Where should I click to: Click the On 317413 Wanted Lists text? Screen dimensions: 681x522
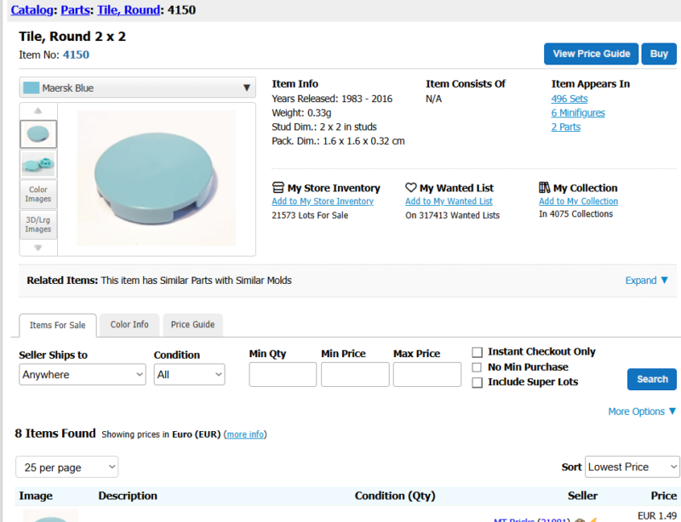click(x=453, y=215)
